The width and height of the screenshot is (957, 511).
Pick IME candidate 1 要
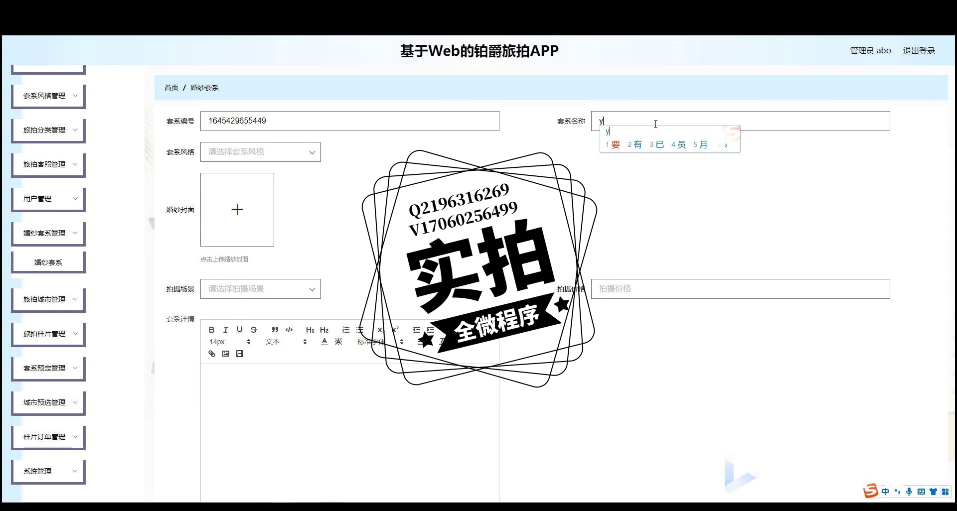(613, 145)
